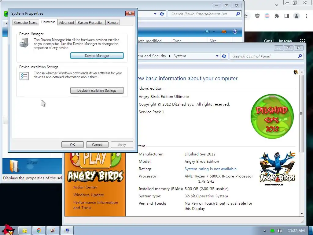
Task: Open Chrome from the taskbar
Action: (39, 231)
